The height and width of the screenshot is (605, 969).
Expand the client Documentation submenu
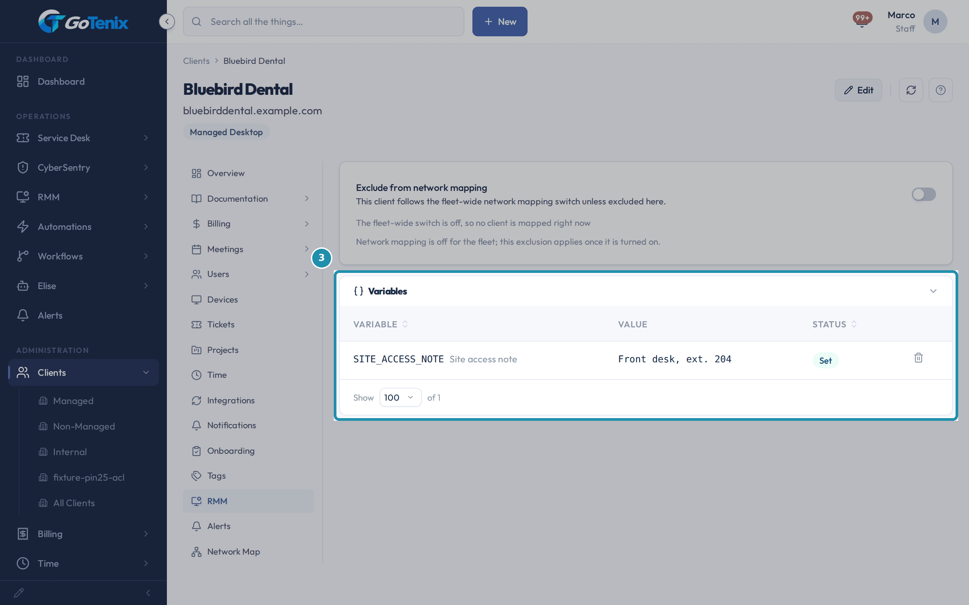248,199
